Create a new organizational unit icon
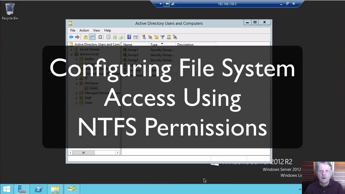Image resolution: width=345 pixels, height=194 pixels. pyautogui.click(x=156, y=37)
